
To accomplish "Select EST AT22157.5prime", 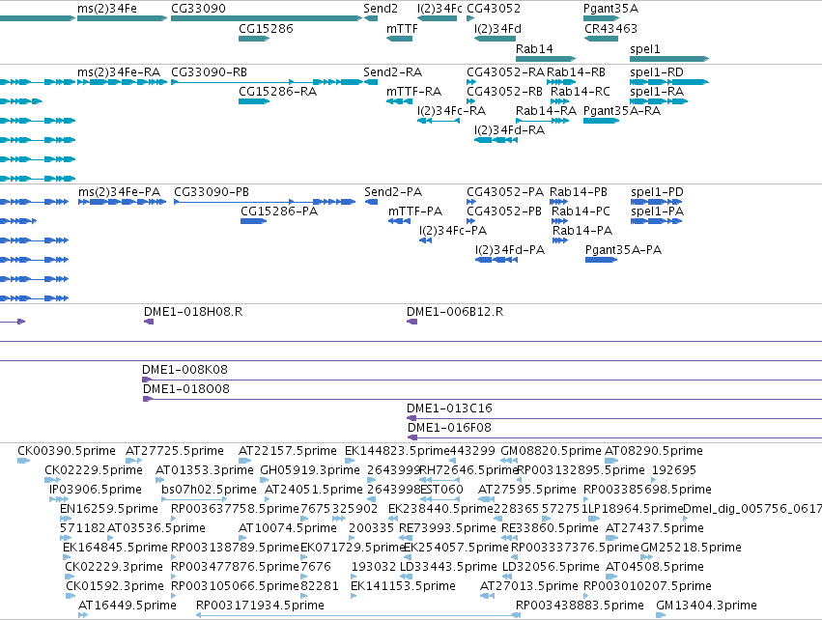I will pos(287,451).
